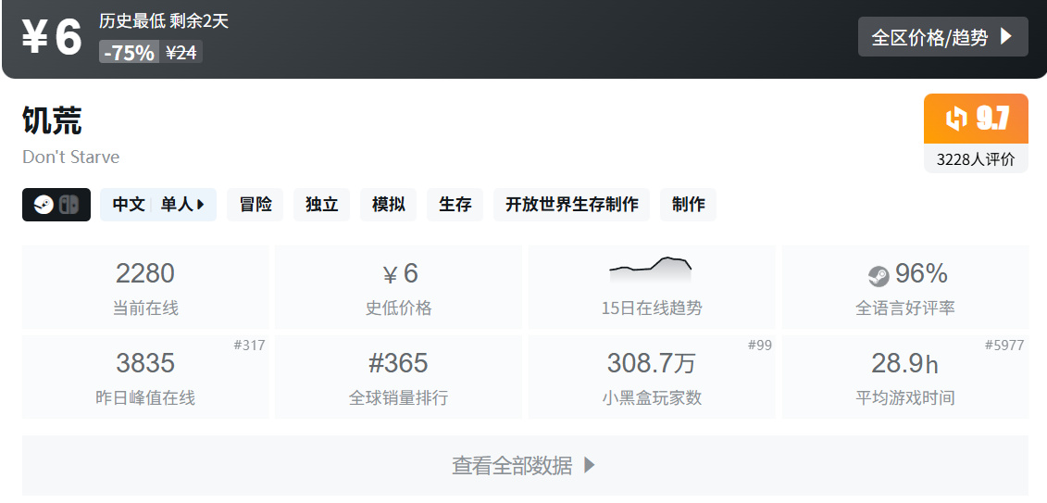Screen dimensions: 1047x503
Task: Click the -75% discount badge
Action: tap(129, 52)
